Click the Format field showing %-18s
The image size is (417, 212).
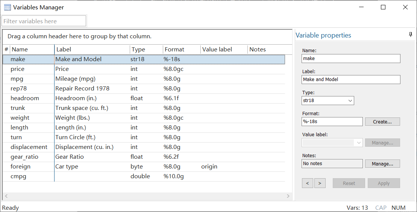tap(332, 122)
